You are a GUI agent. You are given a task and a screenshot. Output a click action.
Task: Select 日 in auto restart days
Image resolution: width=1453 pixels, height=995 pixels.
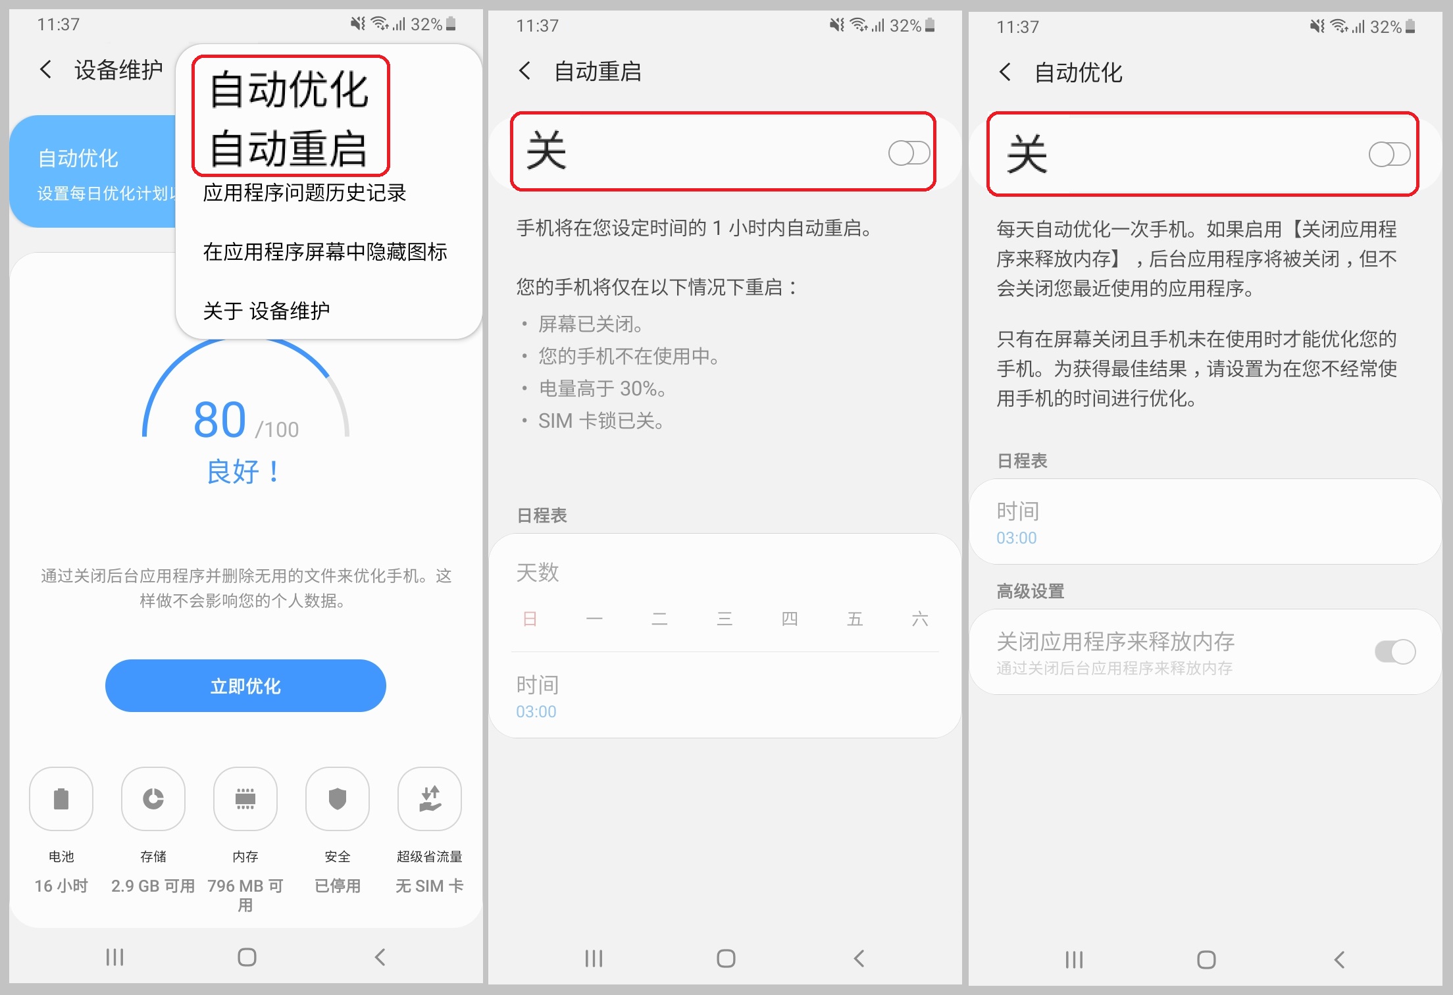pyautogui.click(x=530, y=619)
